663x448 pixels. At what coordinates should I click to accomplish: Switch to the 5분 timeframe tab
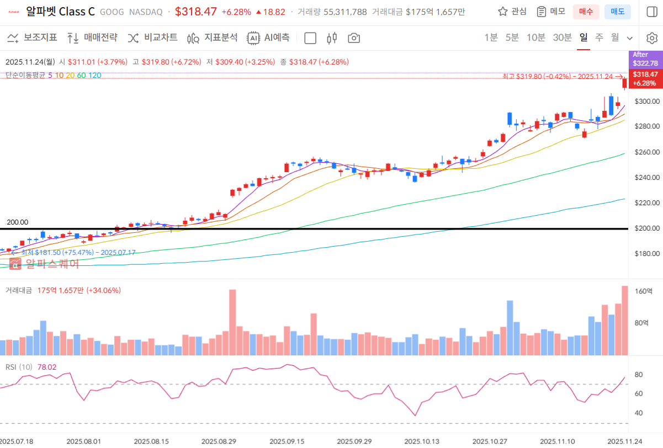[x=512, y=38]
